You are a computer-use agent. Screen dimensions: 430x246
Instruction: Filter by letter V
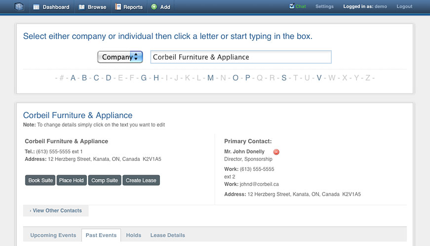click(x=319, y=78)
